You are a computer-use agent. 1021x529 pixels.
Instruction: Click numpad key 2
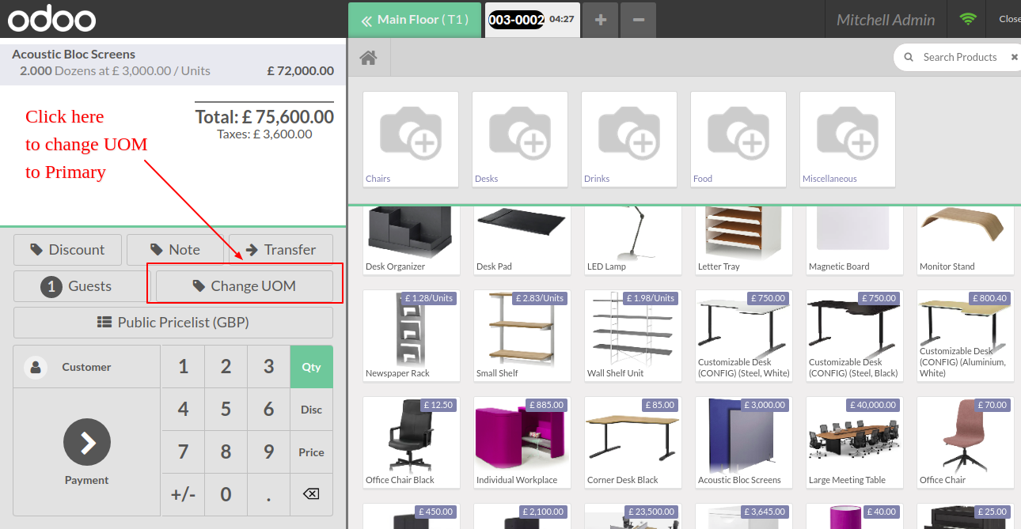226,367
